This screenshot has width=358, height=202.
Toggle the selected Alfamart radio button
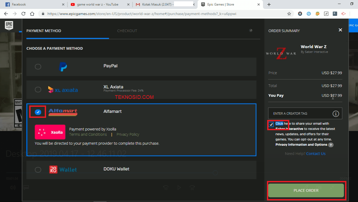pos(38,112)
